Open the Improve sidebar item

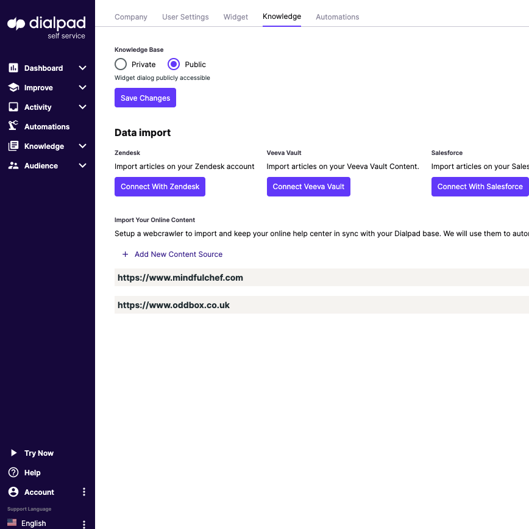[x=38, y=88]
